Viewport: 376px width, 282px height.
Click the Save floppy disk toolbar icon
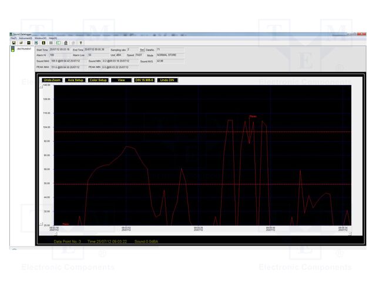click(14, 43)
